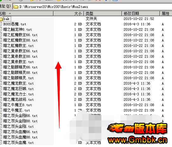Select 暗之牛魔王.txt file icon

pyautogui.click(x=1, y=110)
